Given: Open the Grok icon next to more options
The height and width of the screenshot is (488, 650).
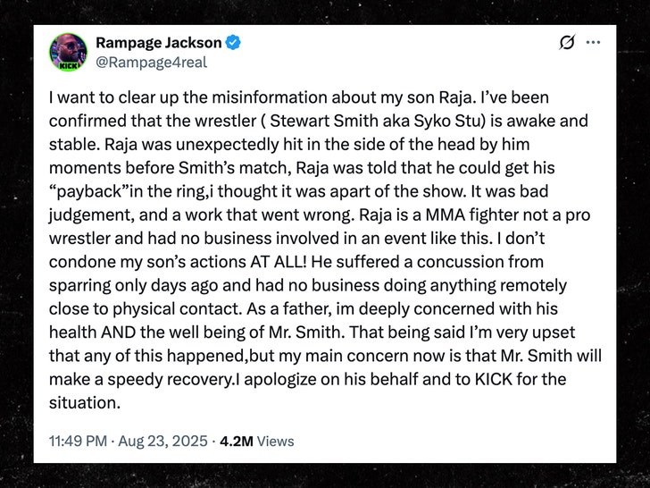Looking at the screenshot, I should [x=565, y=45].
